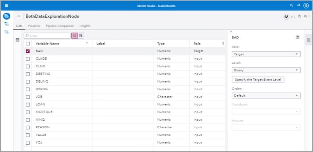
Task: Open column options menu beside Role header
Action: (x=223, y=43)
